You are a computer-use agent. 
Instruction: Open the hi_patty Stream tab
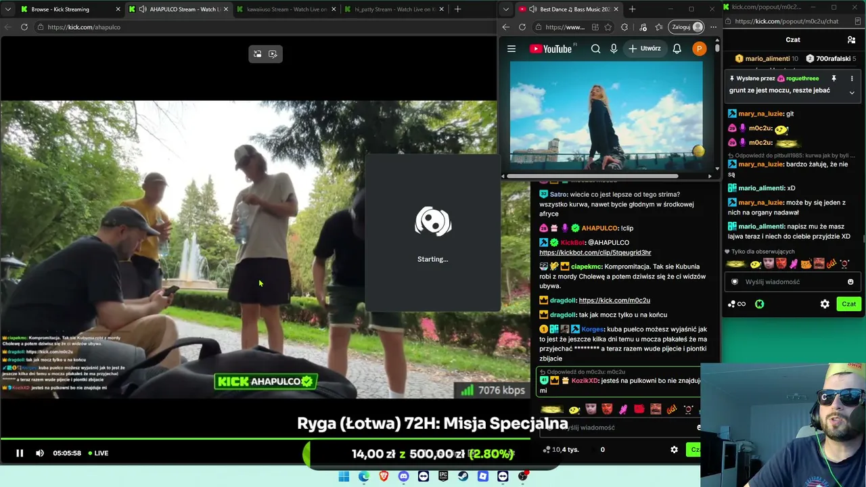(394, 9)
